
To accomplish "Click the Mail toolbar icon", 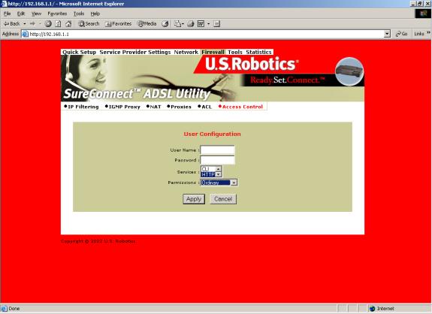I will (179, 24).
